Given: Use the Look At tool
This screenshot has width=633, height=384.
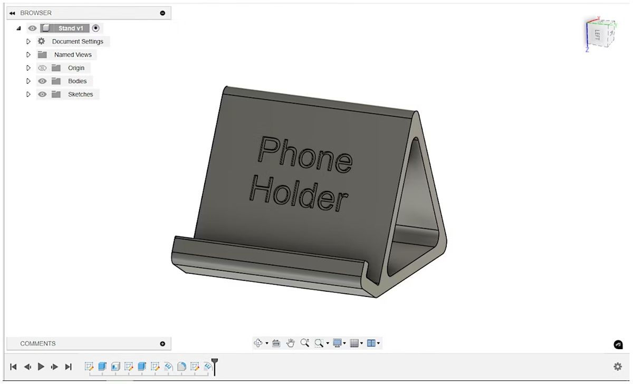Looking at the screenshot, I should point(276,343).
